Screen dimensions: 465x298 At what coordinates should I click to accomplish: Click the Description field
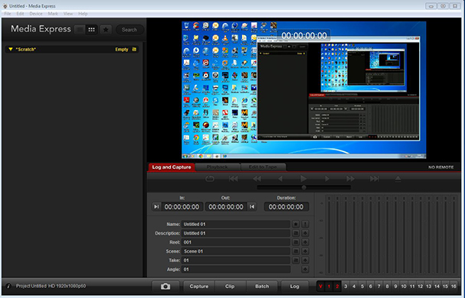(x=236, y=233)
